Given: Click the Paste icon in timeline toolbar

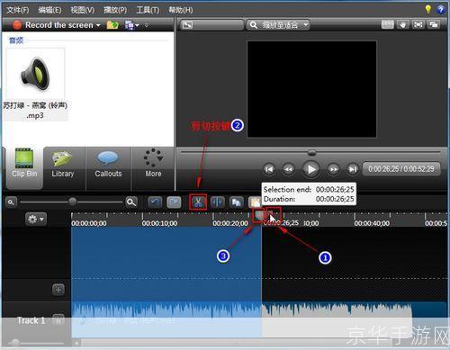Looking at the screenshot, I should (x=255, y=202).
